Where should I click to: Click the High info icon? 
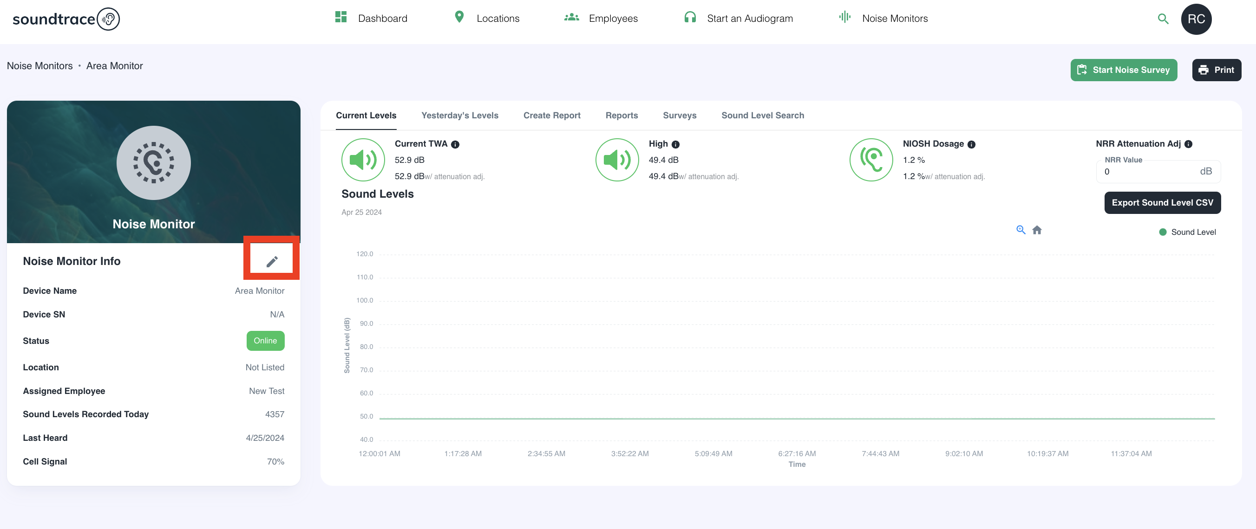[675, 144]
